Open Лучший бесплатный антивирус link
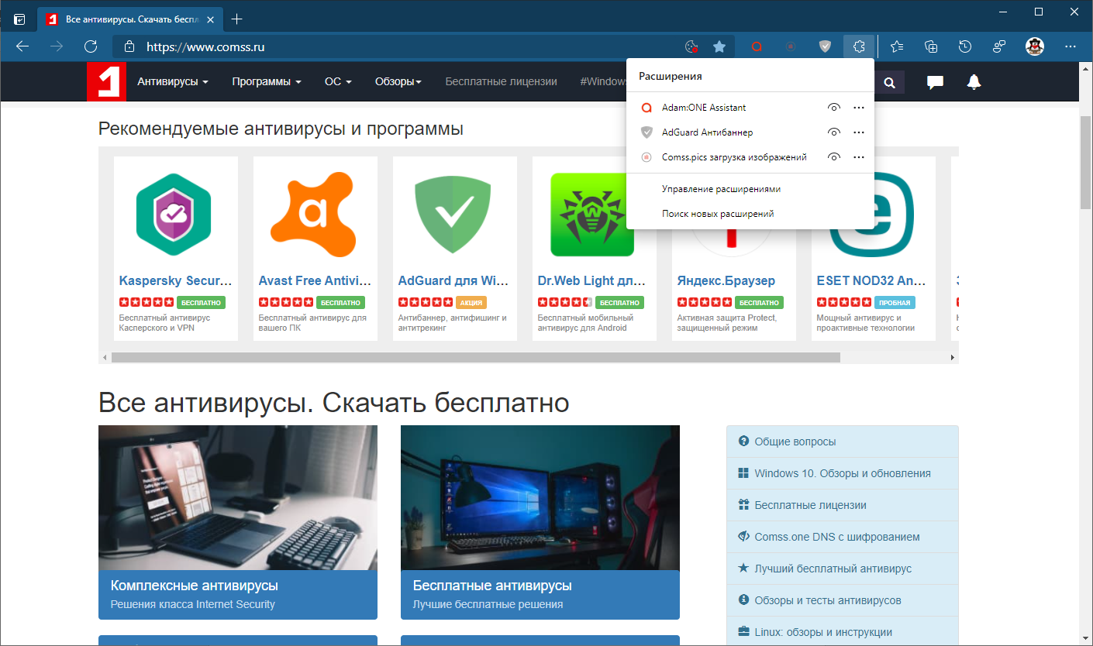Screen dimensions: 1093x646 tap(843, 569)
